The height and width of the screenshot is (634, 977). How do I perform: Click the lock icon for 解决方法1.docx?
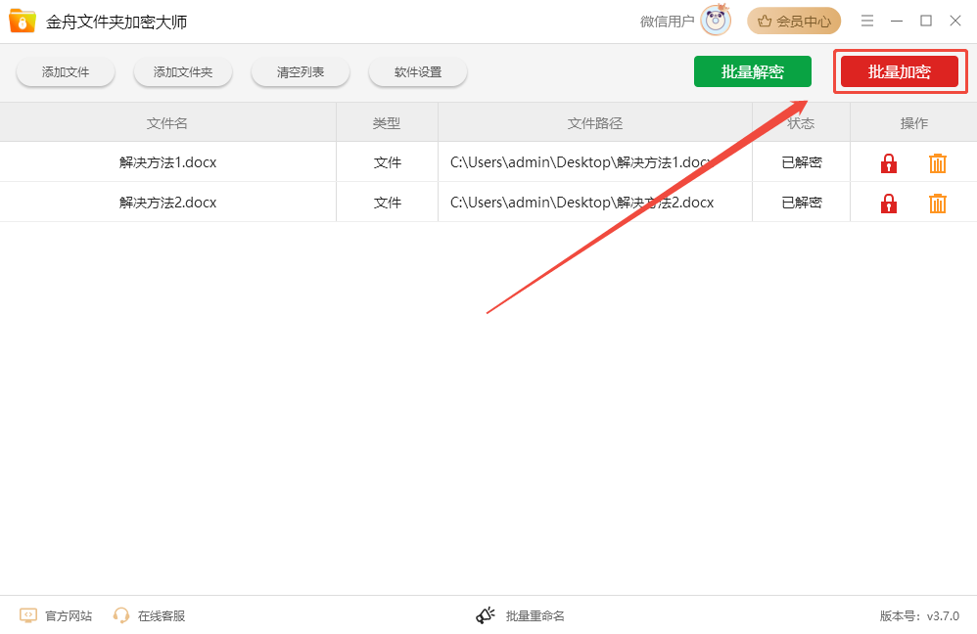pos(889,163)
